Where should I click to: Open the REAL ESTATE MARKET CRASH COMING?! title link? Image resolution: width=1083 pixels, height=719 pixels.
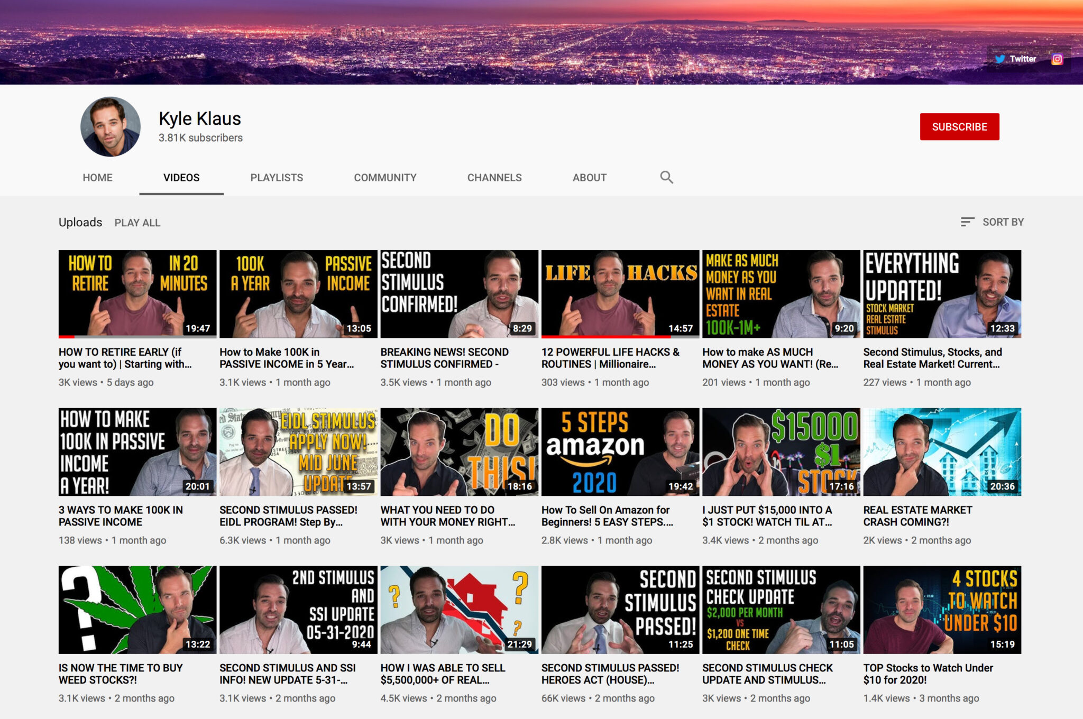tap(917, 515)
